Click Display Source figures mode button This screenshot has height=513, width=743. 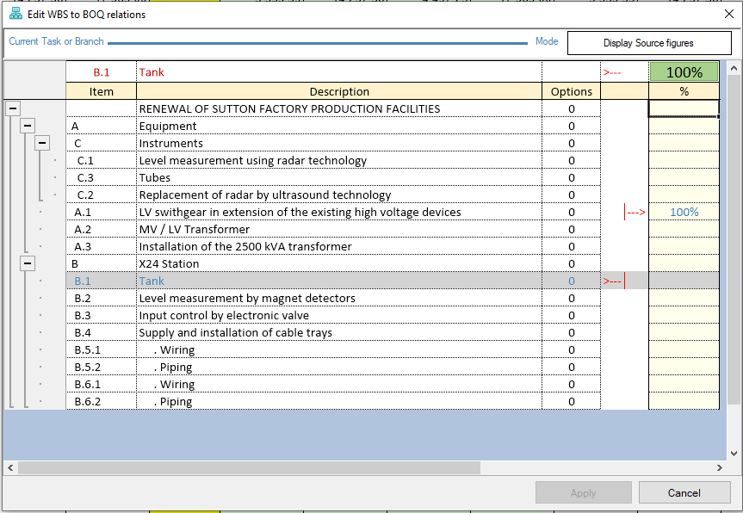[648, 42]
